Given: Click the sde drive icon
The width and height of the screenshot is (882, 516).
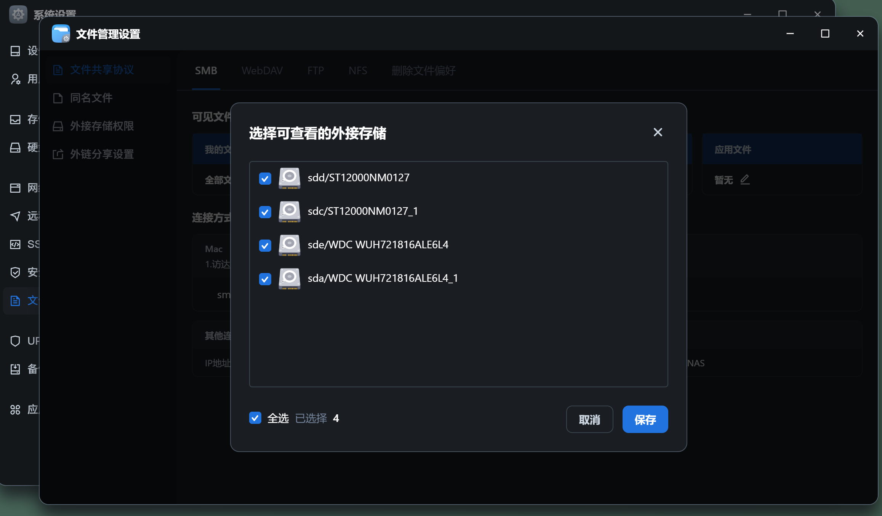Looking at the screenshot, I should [x=290, y=245].
